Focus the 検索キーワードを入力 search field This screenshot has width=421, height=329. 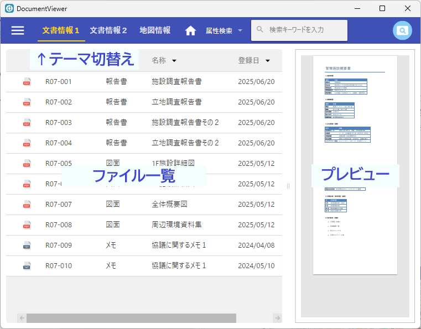click(299, 30)
